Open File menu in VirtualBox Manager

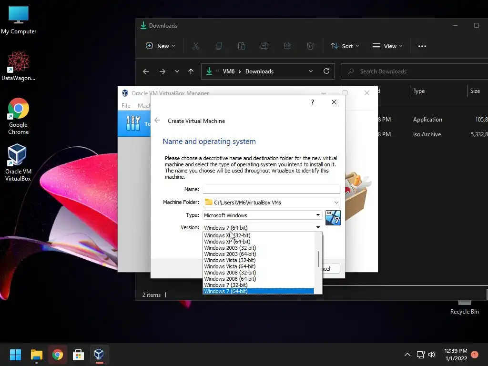(x=126, y=106)
